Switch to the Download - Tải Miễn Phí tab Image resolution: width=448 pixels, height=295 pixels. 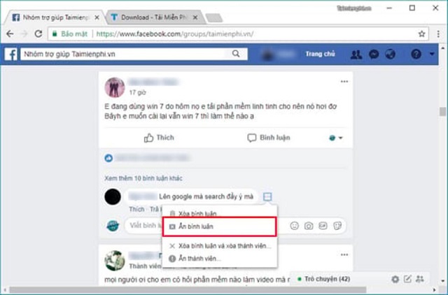coord(154,15)
